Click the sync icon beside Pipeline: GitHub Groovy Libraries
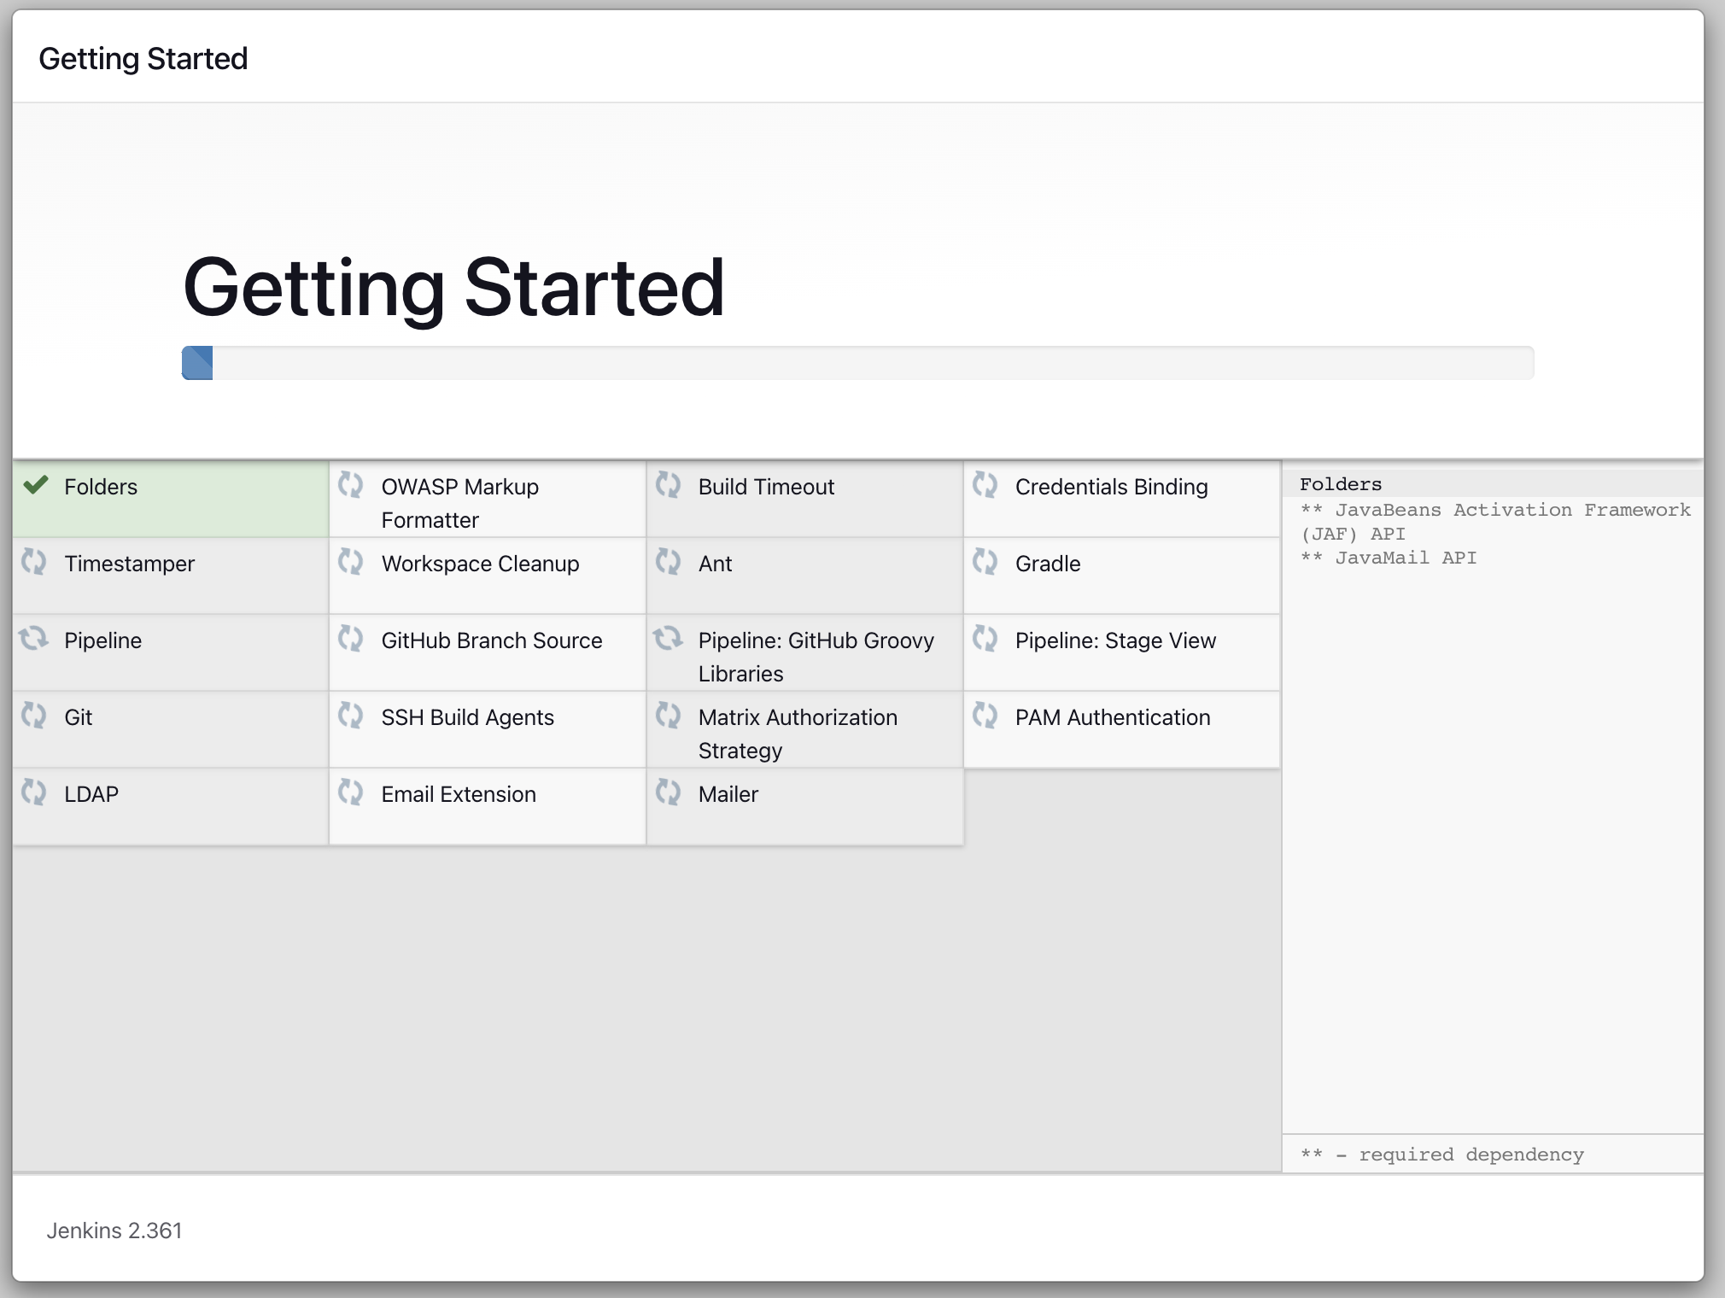The height and width of the screenshot is (1298, 1725). [x=668, y=639]
